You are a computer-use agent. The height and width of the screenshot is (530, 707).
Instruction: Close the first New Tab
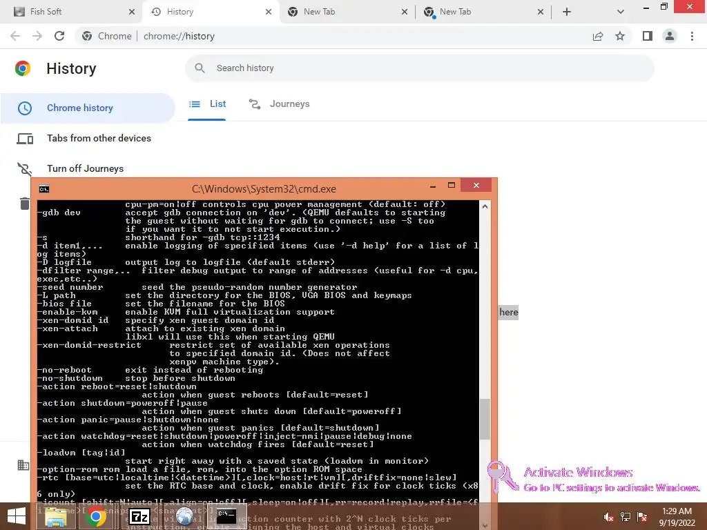point(405,12)
